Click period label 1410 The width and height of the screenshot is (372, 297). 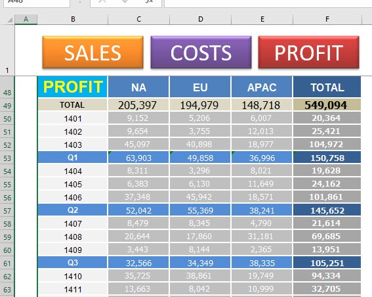tap(72, 276)
